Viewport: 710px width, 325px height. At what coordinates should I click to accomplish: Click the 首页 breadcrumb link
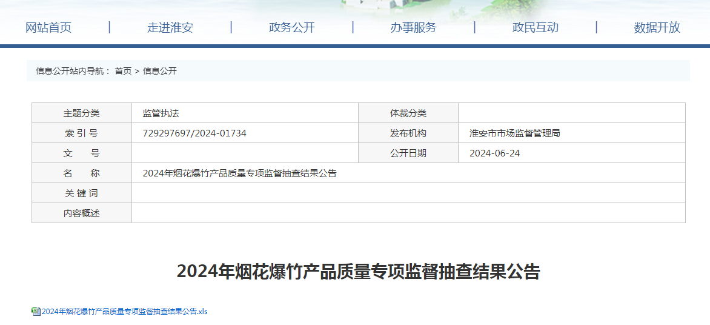coord(123,71)
